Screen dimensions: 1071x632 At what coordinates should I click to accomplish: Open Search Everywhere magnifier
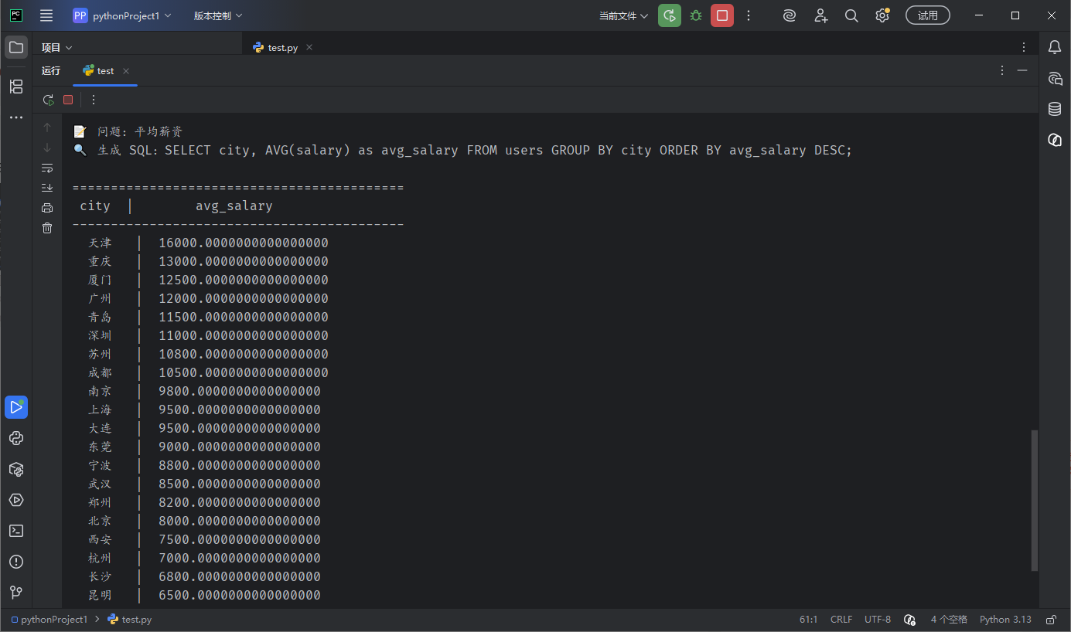point(851,15)
